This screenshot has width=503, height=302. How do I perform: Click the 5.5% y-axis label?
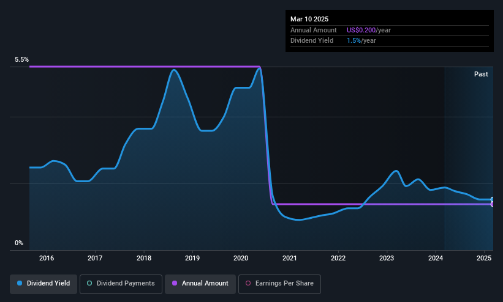(21, 59)
